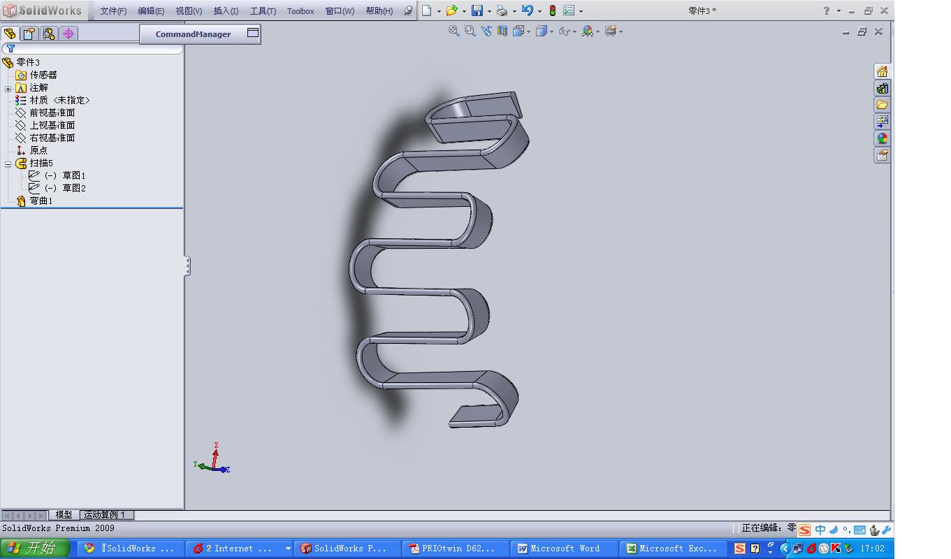Open the Toolbox menu
The width and height of the screenshot is (951, 559).
pyautogui.click(x=300, y=11)
